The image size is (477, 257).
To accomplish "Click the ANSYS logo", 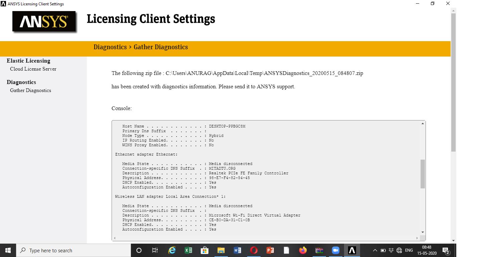I will 44,22.
